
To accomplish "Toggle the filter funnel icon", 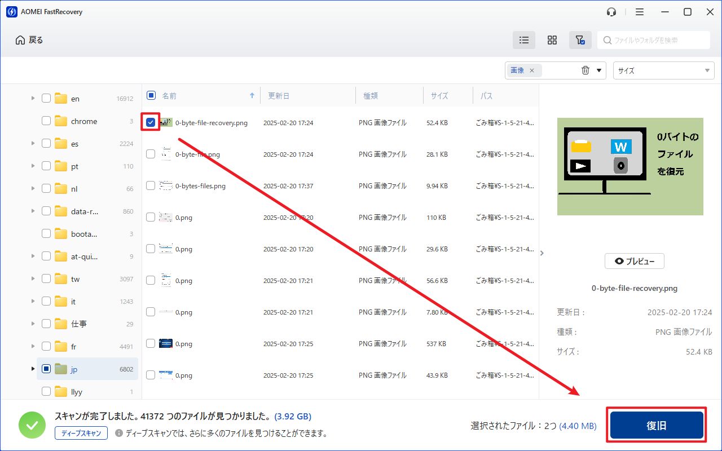I will (x=580, y=40).
